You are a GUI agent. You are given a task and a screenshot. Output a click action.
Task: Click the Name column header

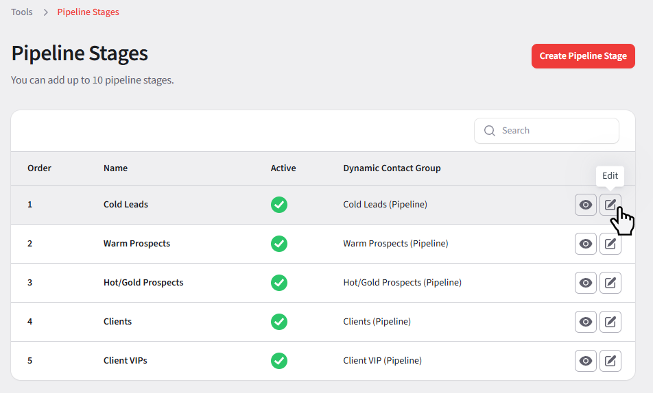115,168
